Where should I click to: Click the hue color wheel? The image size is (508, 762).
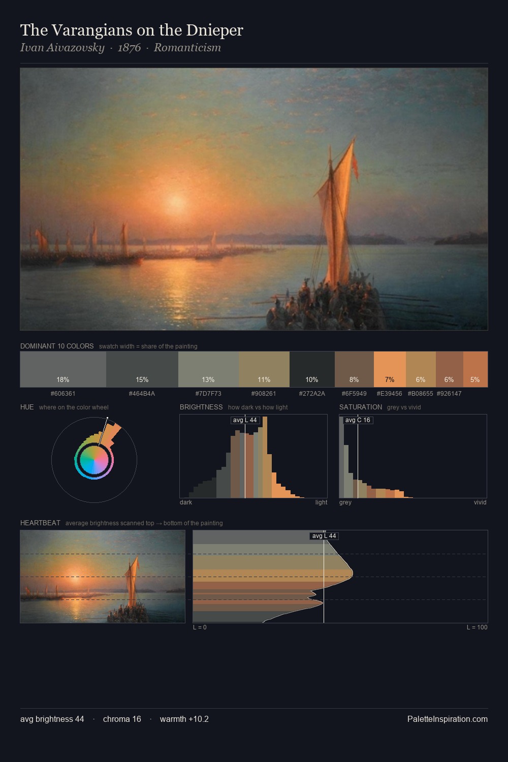[x=94, y=460]
